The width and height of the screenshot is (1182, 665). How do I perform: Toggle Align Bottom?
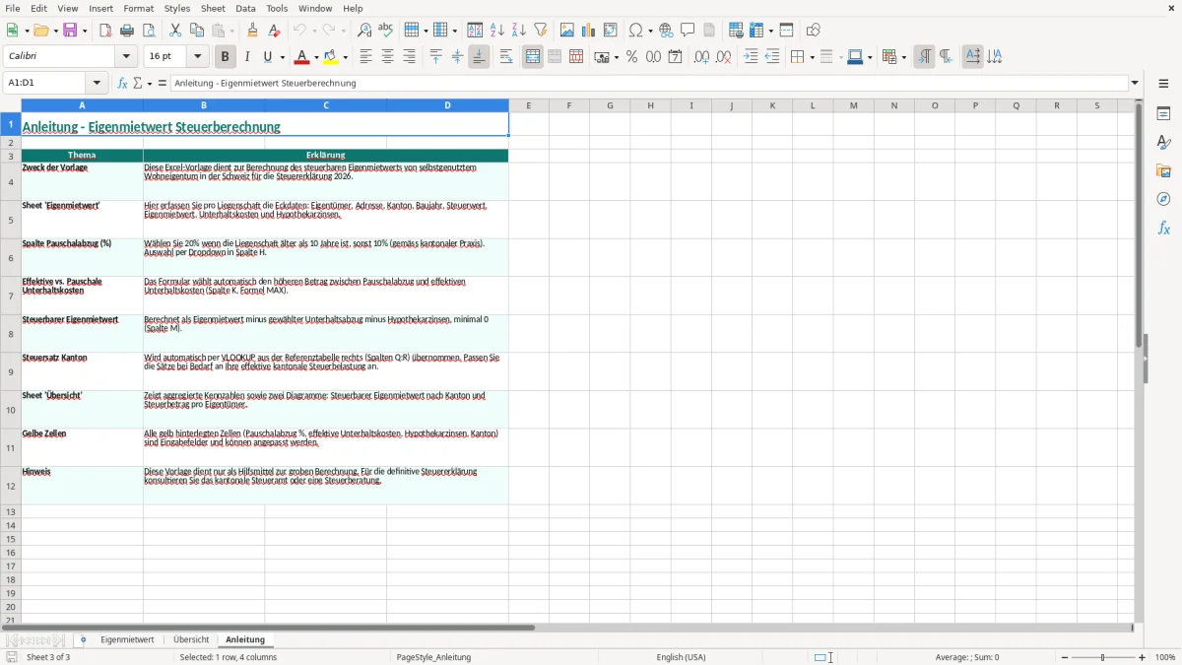pyautogui.click(x=479, y=57)
